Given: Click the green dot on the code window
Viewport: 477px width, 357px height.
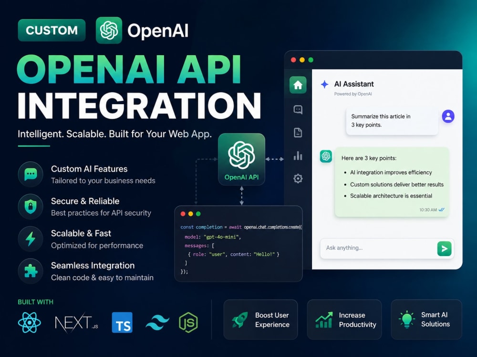Looking at the screenshot, I should click(198, 214).
